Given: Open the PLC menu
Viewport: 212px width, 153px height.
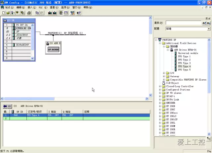Looking at the screenshot, I should tap(43, 7).
